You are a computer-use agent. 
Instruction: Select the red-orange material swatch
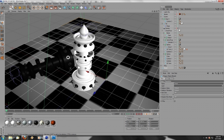click(53, 122)
